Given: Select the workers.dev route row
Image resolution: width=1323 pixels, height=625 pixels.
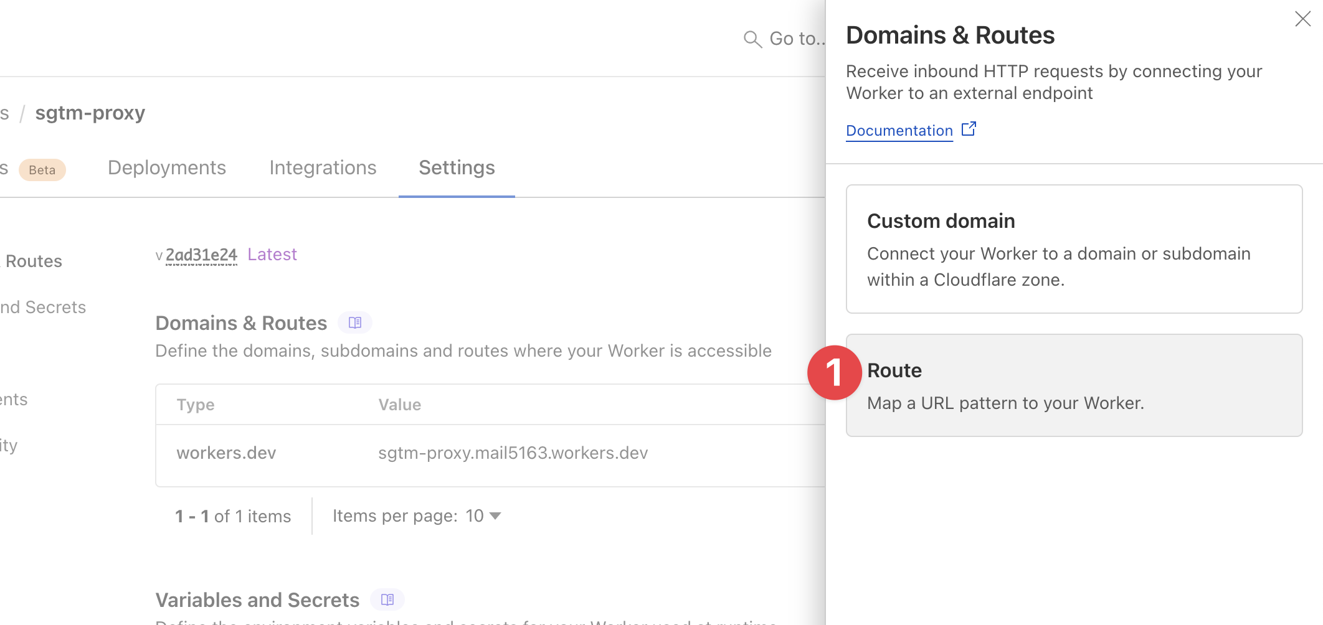Looking at the screenshot, I should tap(226, 453).
